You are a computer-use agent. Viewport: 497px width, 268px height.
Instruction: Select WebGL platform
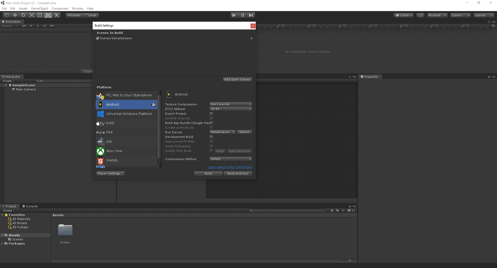[127, 160]
